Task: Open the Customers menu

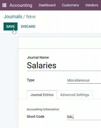Action: (70, 5)
